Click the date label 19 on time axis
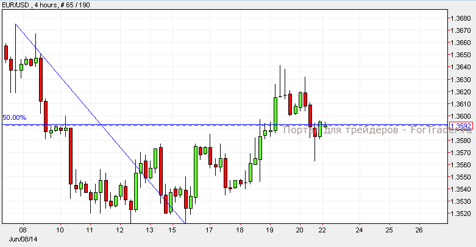Screen dimensions: 476x247 click(269, 230)
